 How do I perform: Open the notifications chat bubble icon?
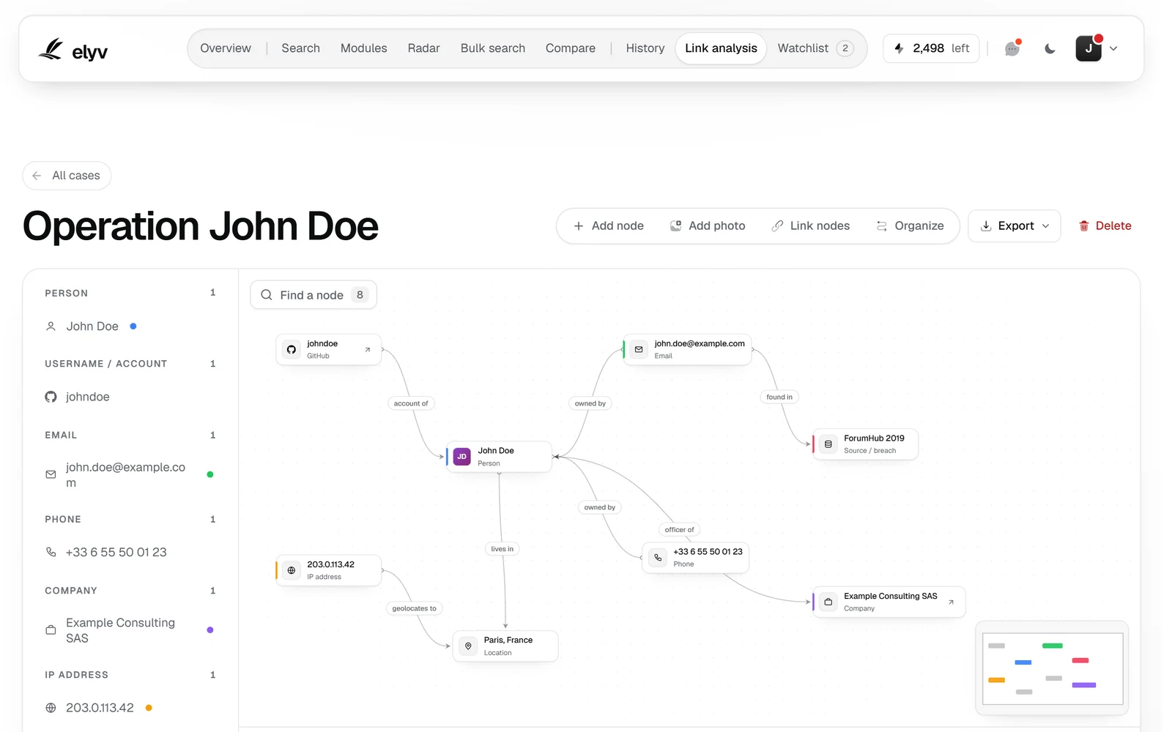point(1012,48)
